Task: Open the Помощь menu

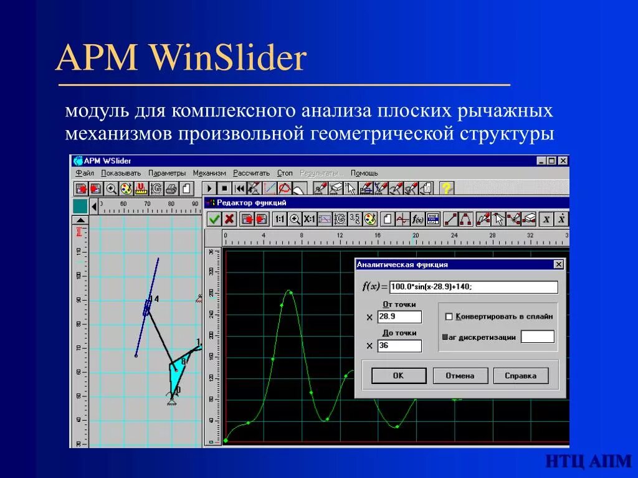Action: point(364,173)
